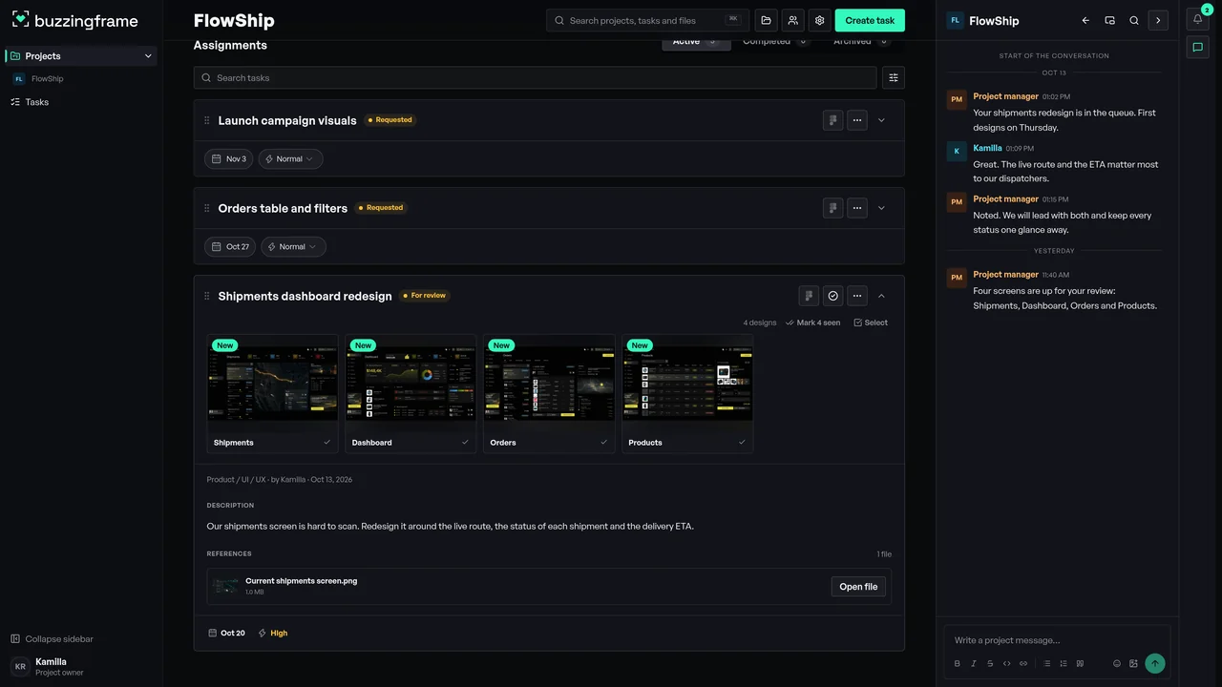
Task: Toggle Select mode for designs
Action: click(x=871, y=323)
